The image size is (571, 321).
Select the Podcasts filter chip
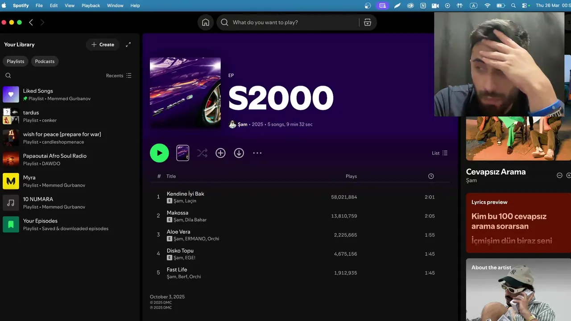pos(45,62)
